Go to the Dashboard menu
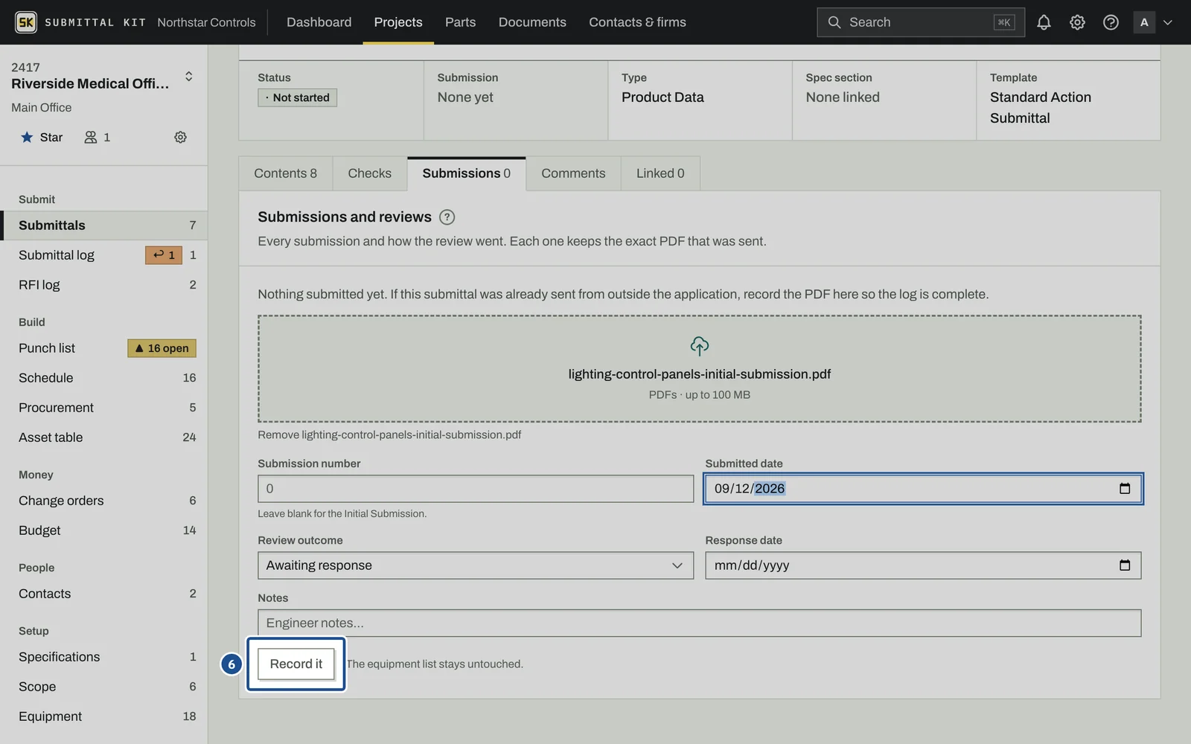 click(319, 22)
